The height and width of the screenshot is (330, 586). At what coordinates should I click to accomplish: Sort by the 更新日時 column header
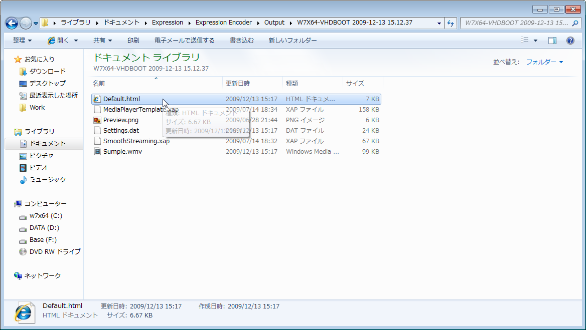pos(253,84)
